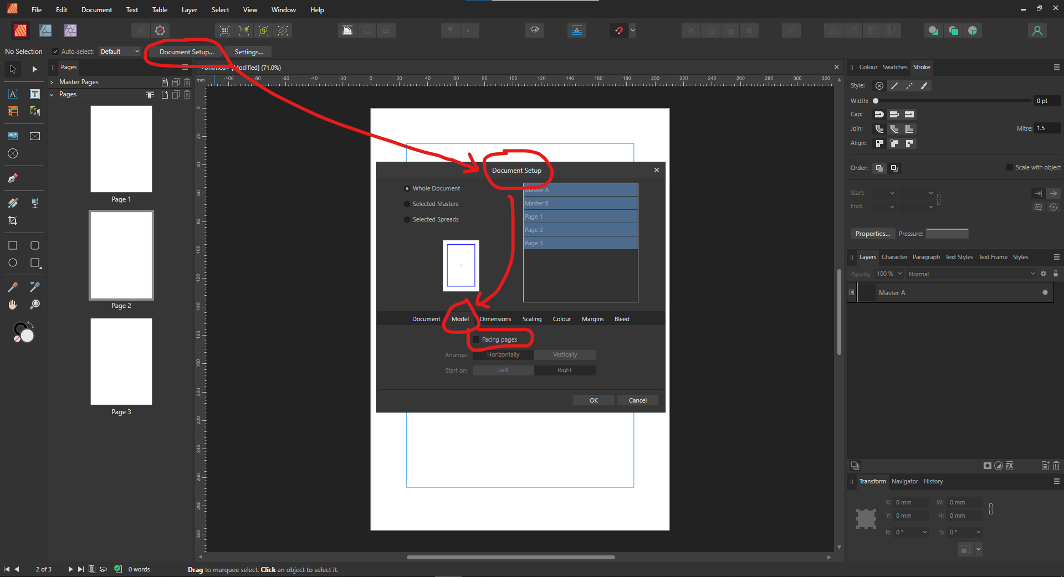Pick the Picture Frame Rectangle tool

click(35, 136)
